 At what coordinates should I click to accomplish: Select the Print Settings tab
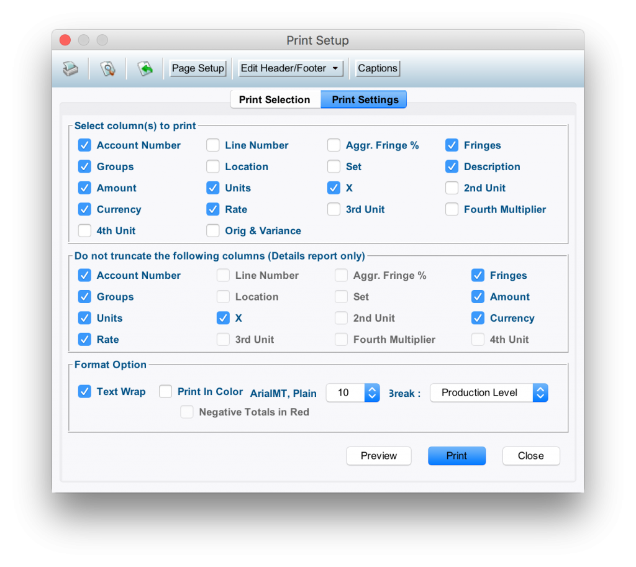(x=365, y=100)
